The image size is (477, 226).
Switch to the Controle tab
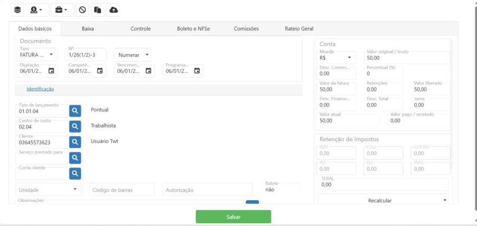[141, 28]
